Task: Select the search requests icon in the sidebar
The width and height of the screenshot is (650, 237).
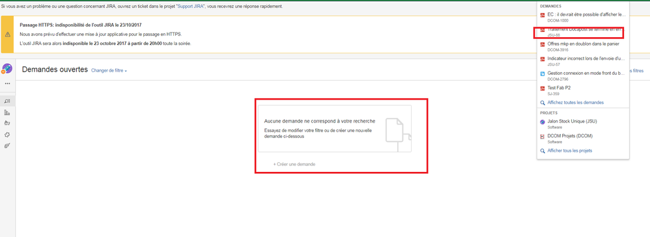Action: coord(7,101)
